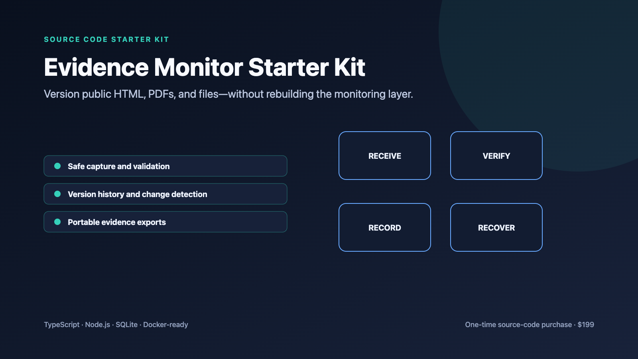
Task: Click the green dot beside 'Portable evidence exports'
Action: [57, 222]
